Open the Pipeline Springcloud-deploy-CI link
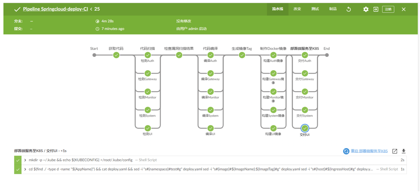420x195 pixels. click(x=55, y=9)
